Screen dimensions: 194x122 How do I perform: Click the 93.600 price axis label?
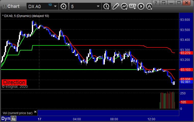coord(185,20)
